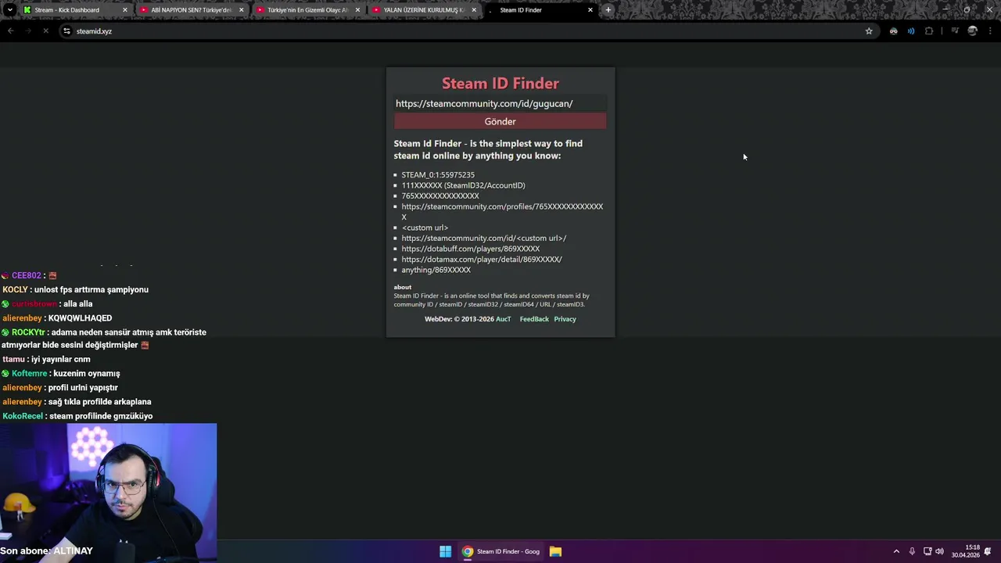
Task: Close the Türkiye'nin En Gizemli tab
Action: (x=357, y=10)
